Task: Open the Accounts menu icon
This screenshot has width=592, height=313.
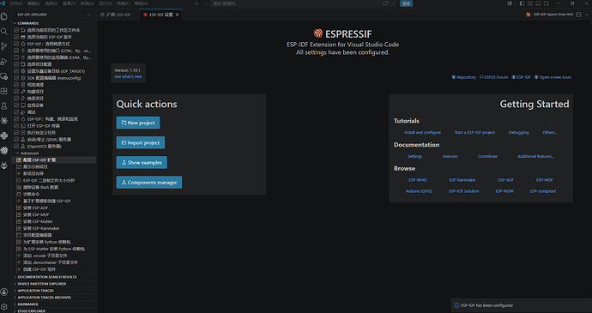Action: coord(4,292)
